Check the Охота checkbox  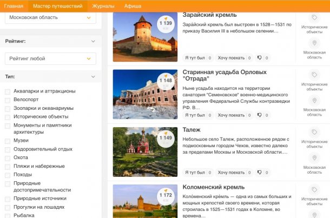click(x=8, y=158)
